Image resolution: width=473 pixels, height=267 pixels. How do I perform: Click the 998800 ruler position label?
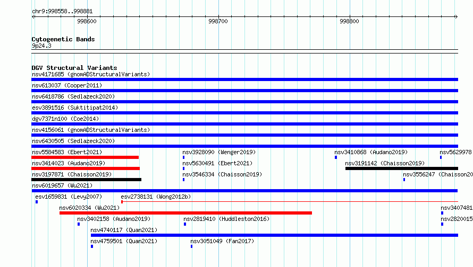click(349, 21)
